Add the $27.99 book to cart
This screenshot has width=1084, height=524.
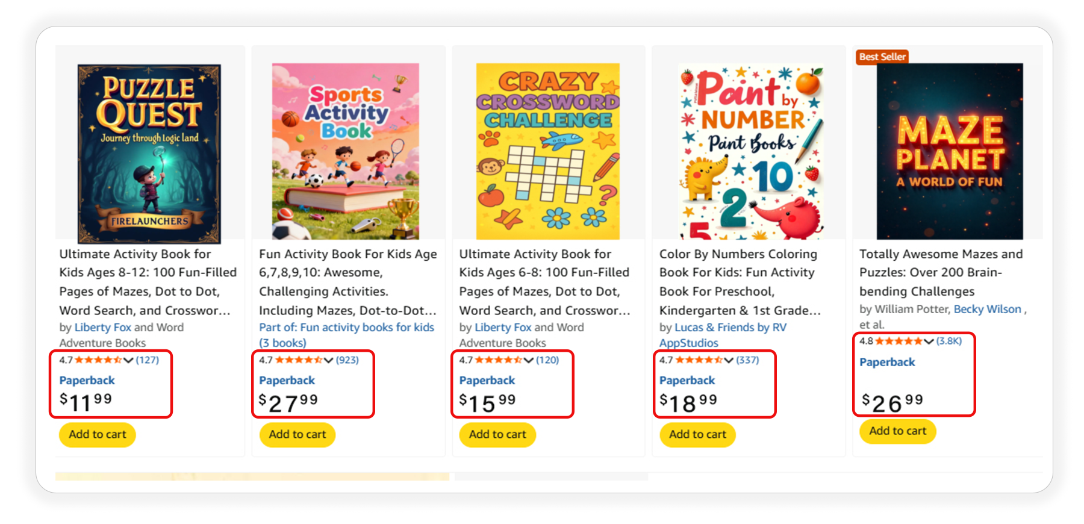pos(297,434)
